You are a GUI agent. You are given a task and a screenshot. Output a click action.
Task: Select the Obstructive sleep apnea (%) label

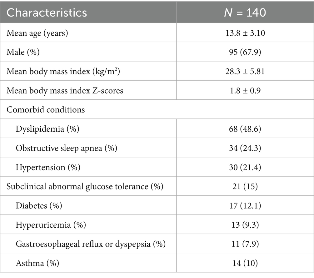pos(66,148)
